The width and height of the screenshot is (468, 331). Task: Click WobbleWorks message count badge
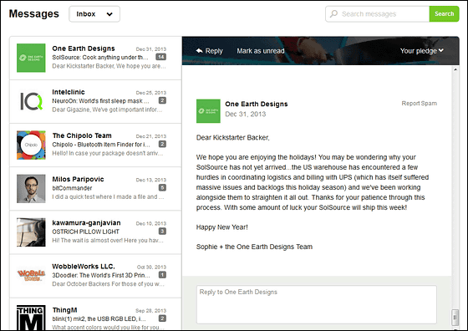point(162,275)
